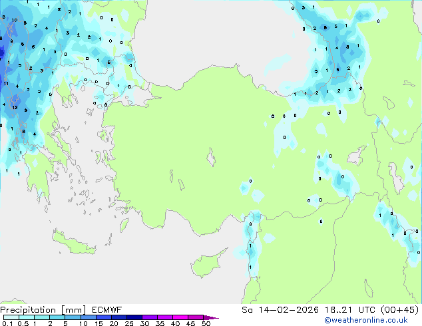
Task: Click the '25' legend scale label
Action: [129, 323]
